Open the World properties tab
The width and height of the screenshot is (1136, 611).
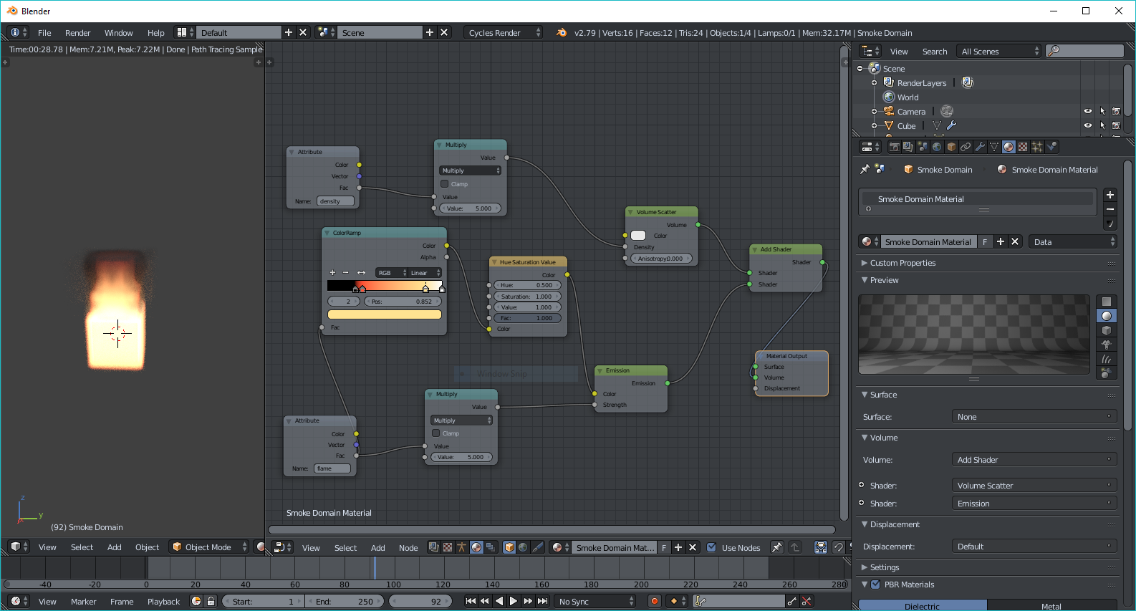pos(937,147)
